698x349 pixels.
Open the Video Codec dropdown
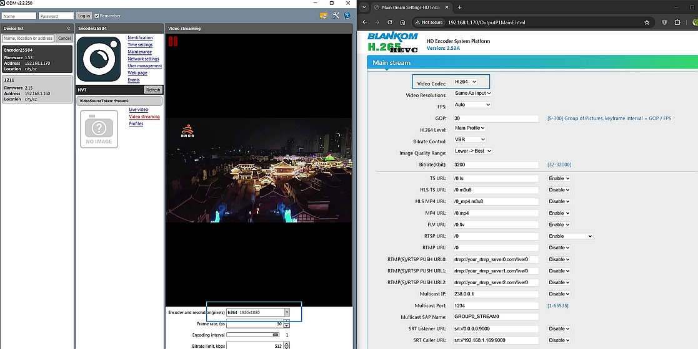click(x=465, y=82)
